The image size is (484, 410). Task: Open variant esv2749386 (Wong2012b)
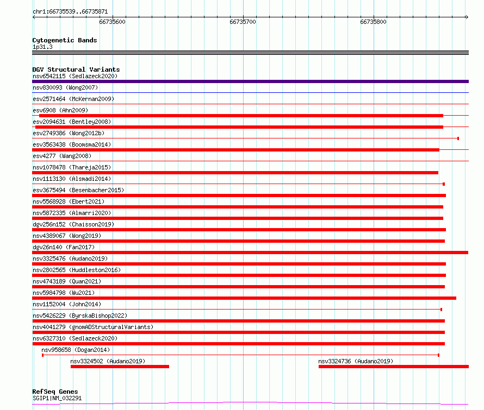69,133
